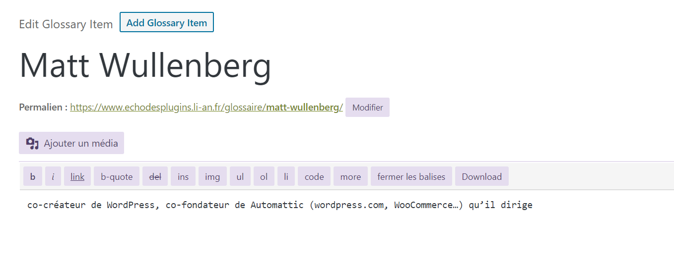Click the Download toolbar button

pos(482,176)
